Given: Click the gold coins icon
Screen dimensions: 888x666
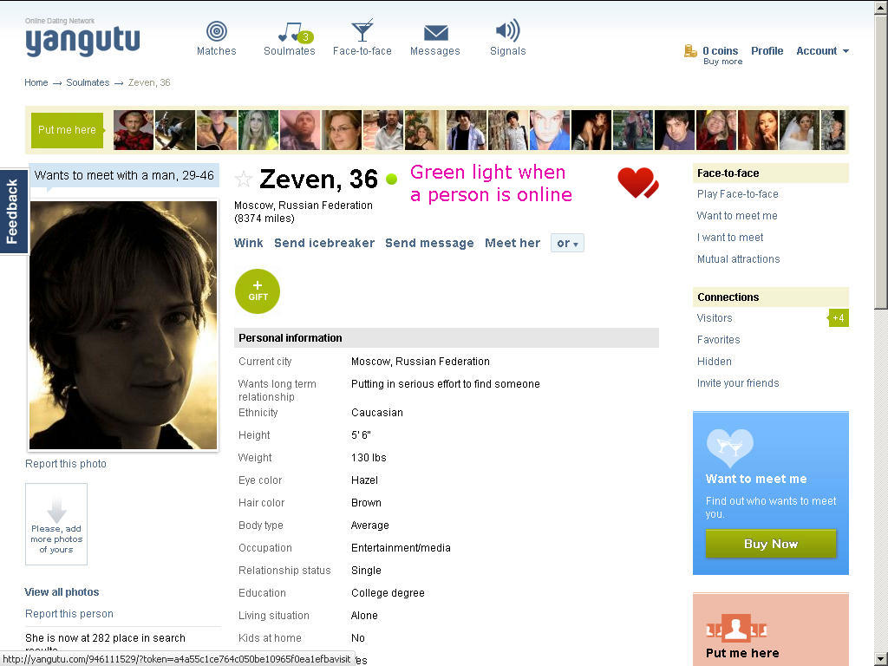Looking at the screenshot, I should (690, 51).
